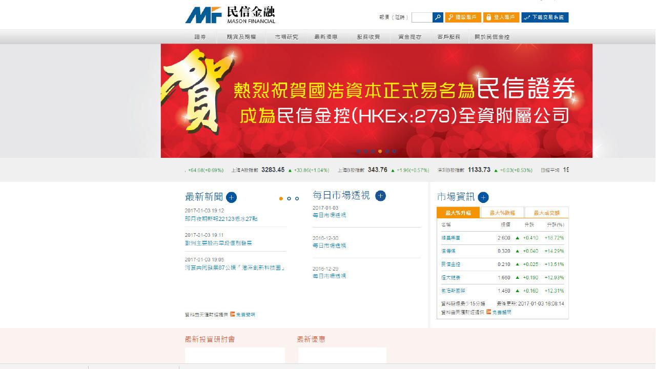The width and height of the screenshot is (656, 369).
Task: Click the magnifier search button beside the quote box
Action: (x=438, y=17)
